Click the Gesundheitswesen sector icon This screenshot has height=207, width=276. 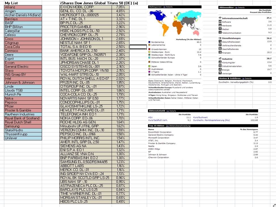pos(220,41)
